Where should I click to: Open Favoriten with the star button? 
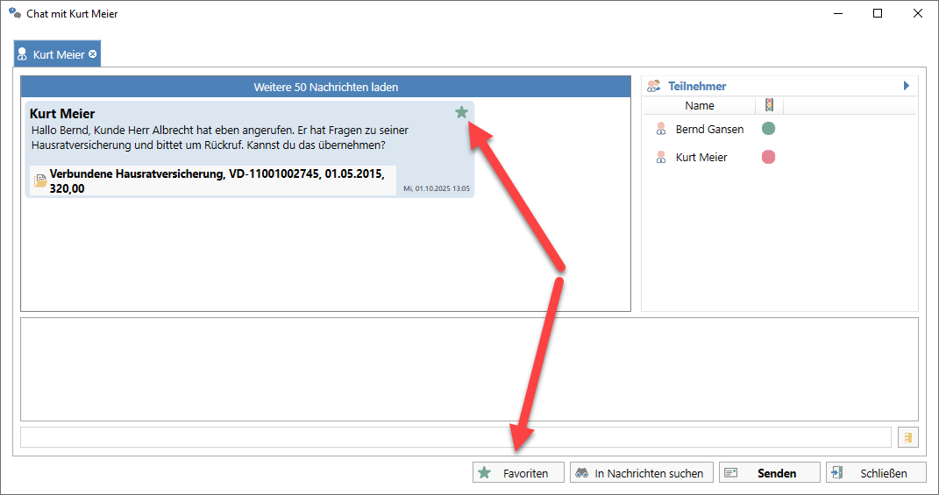click(517, 473)
